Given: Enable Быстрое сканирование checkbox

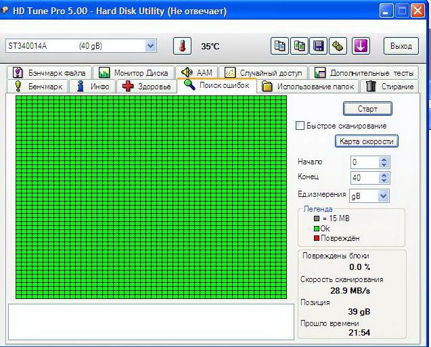Looking at the screenshot, I should (x=300, y=126).
